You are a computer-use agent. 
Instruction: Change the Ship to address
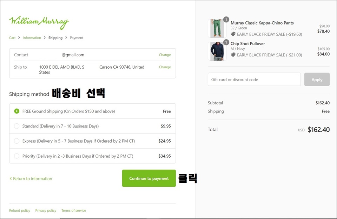pyautogui.click(x=165, y=67)
